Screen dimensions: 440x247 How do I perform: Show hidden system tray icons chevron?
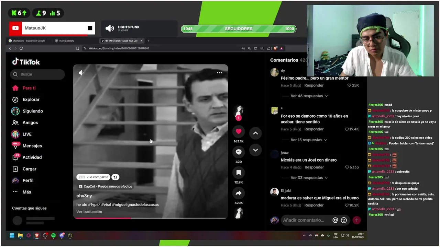(x=304, y=235)
